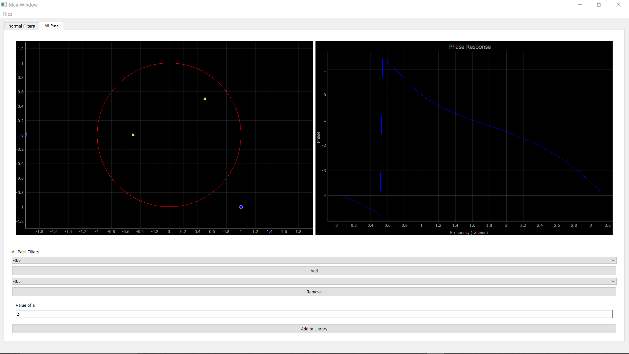Screen dimensions: 629x354
Task: Restore down the window
Action: [599, 5]
